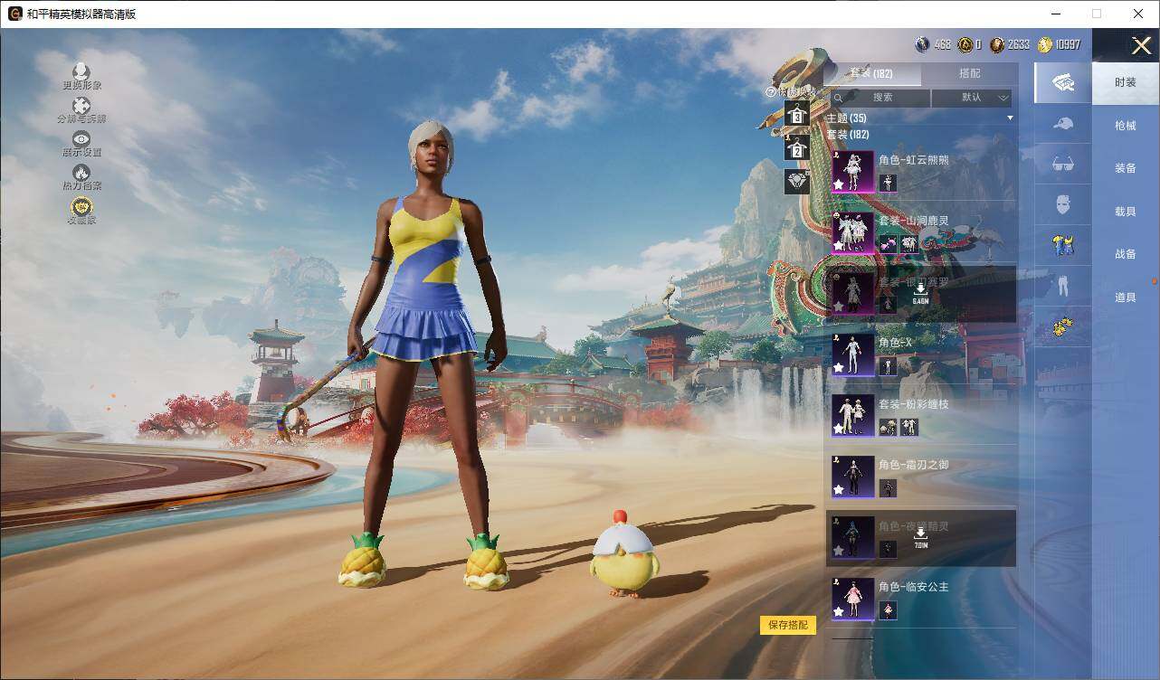The width and height of the screenshot is (1160, 680).
Task: Open the 收藏家 collector badge
Action: click(x=81, y=207)
